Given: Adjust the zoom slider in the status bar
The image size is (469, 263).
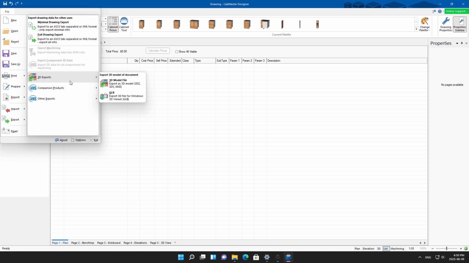Looking at the screenshot, I should (x=447, y=249).
